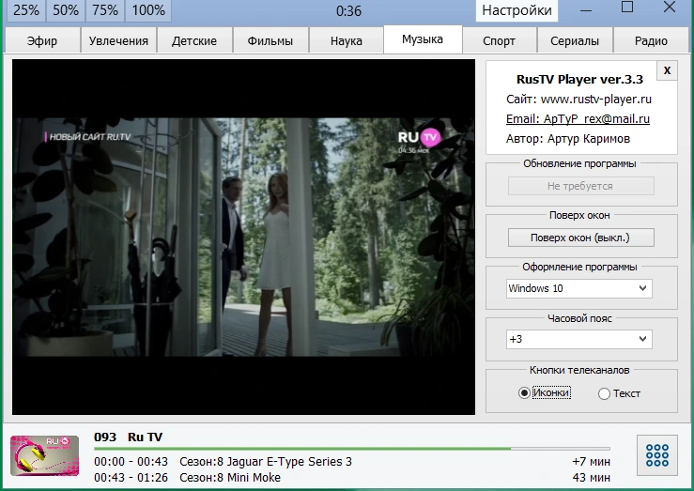Viewport: 694px width, 491px height.
Task: Toggle the Поверх окон (выкл.) button
Action: pos(580,238)
